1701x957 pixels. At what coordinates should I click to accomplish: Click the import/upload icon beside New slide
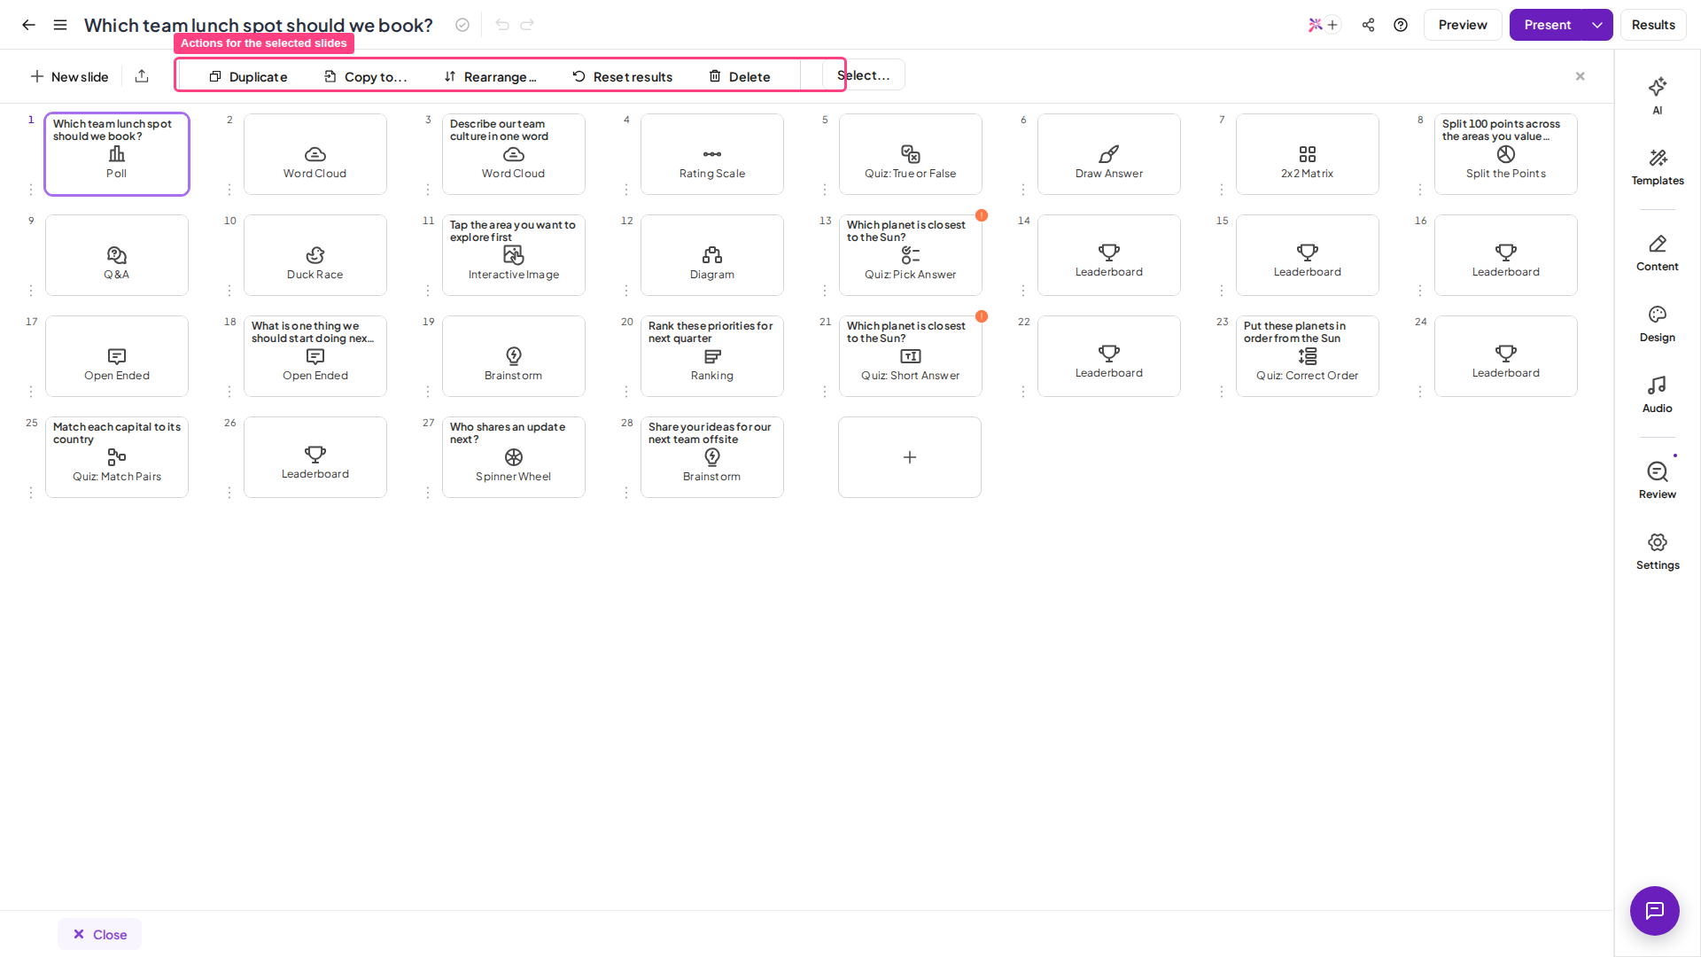click(142, 76)
